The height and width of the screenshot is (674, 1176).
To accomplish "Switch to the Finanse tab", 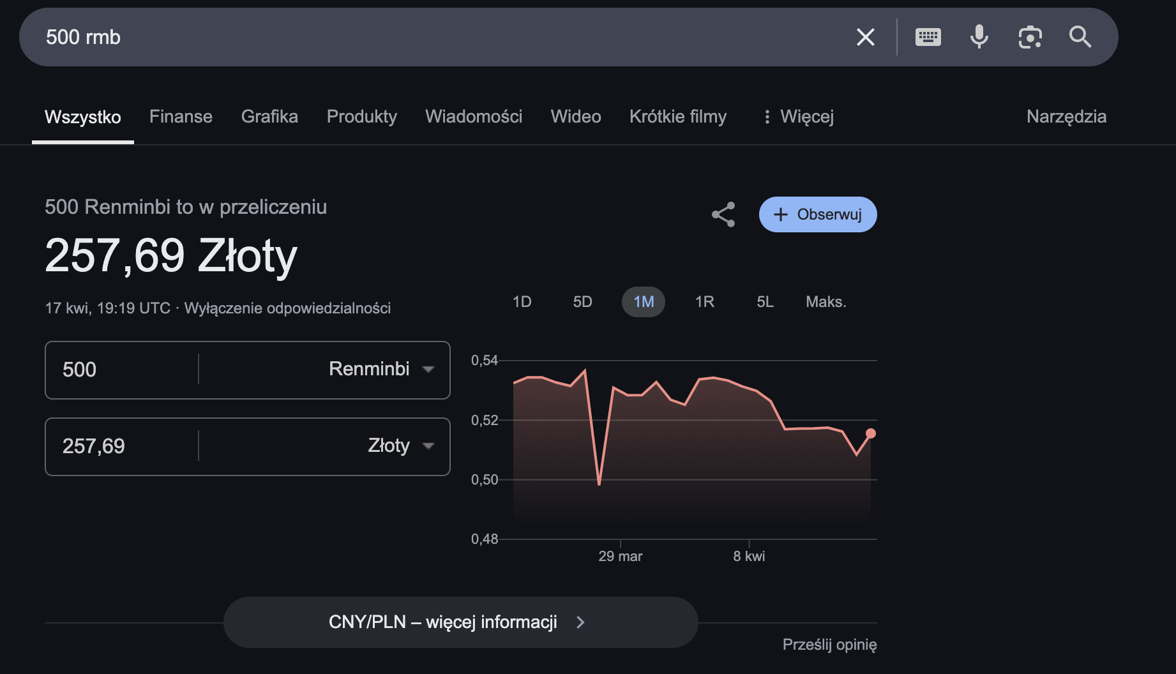I will tap(181, 117).
